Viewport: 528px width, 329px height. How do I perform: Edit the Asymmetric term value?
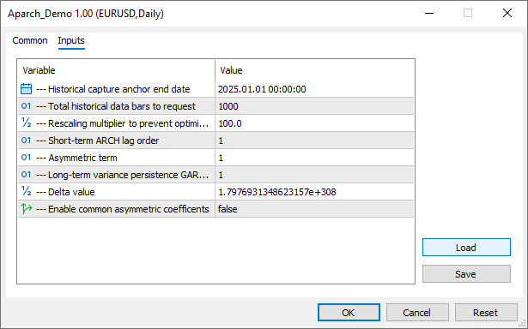click(314, 158)
